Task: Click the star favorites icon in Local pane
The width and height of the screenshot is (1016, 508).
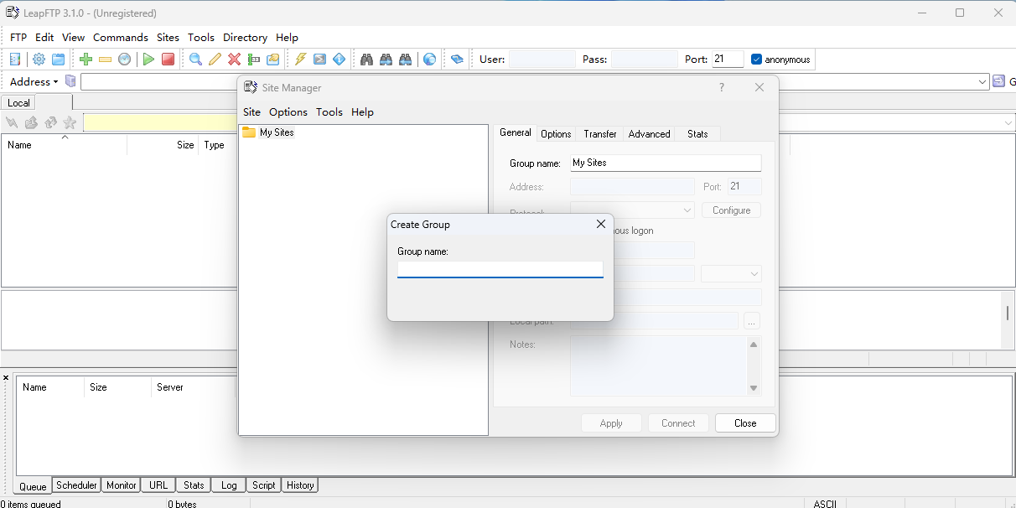Action: [70, 123]
